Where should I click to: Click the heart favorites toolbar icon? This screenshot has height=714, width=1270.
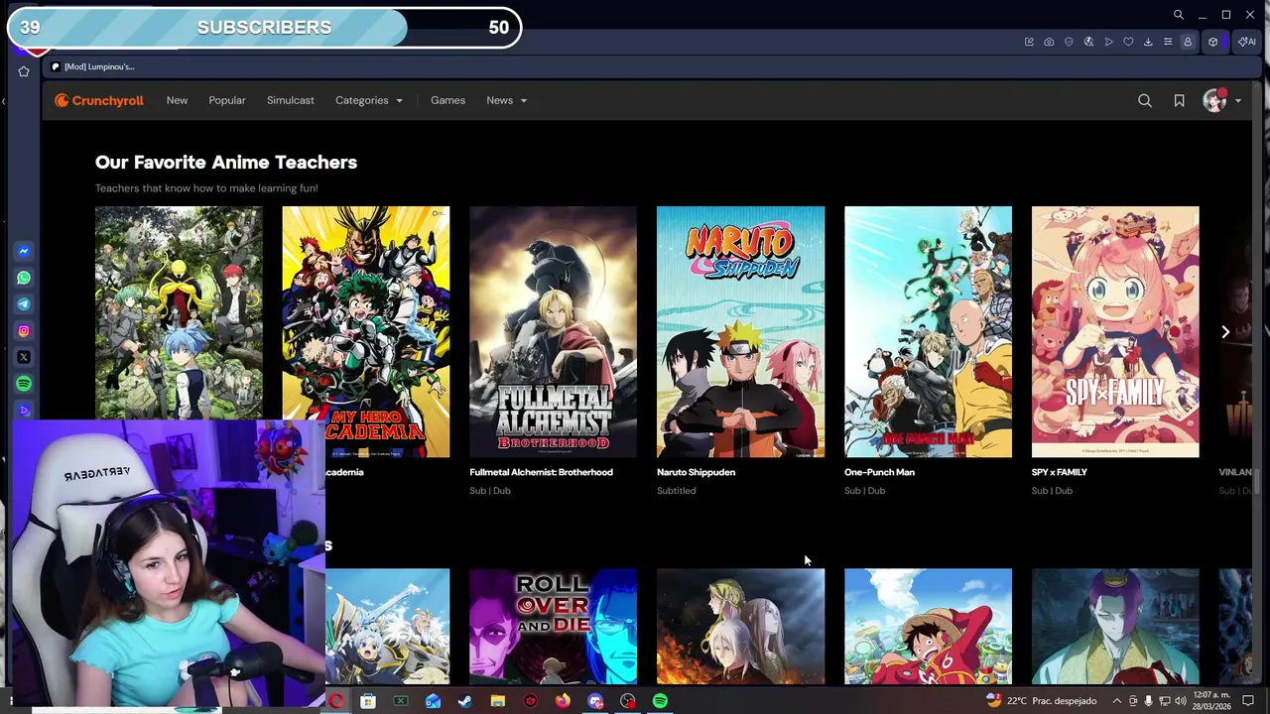point(1128,42)
